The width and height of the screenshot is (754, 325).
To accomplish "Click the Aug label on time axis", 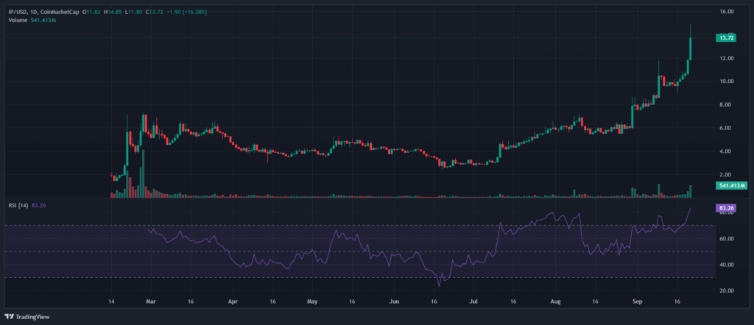I will coord(555,301).
